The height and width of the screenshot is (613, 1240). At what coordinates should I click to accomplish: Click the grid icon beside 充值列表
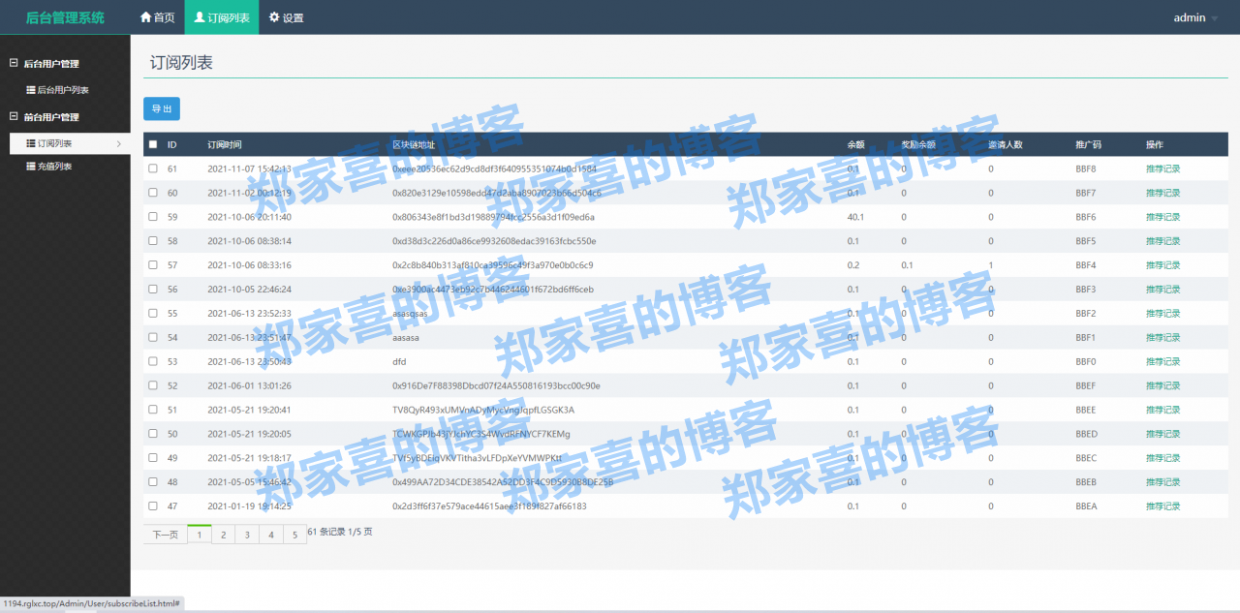coord(31,167)
